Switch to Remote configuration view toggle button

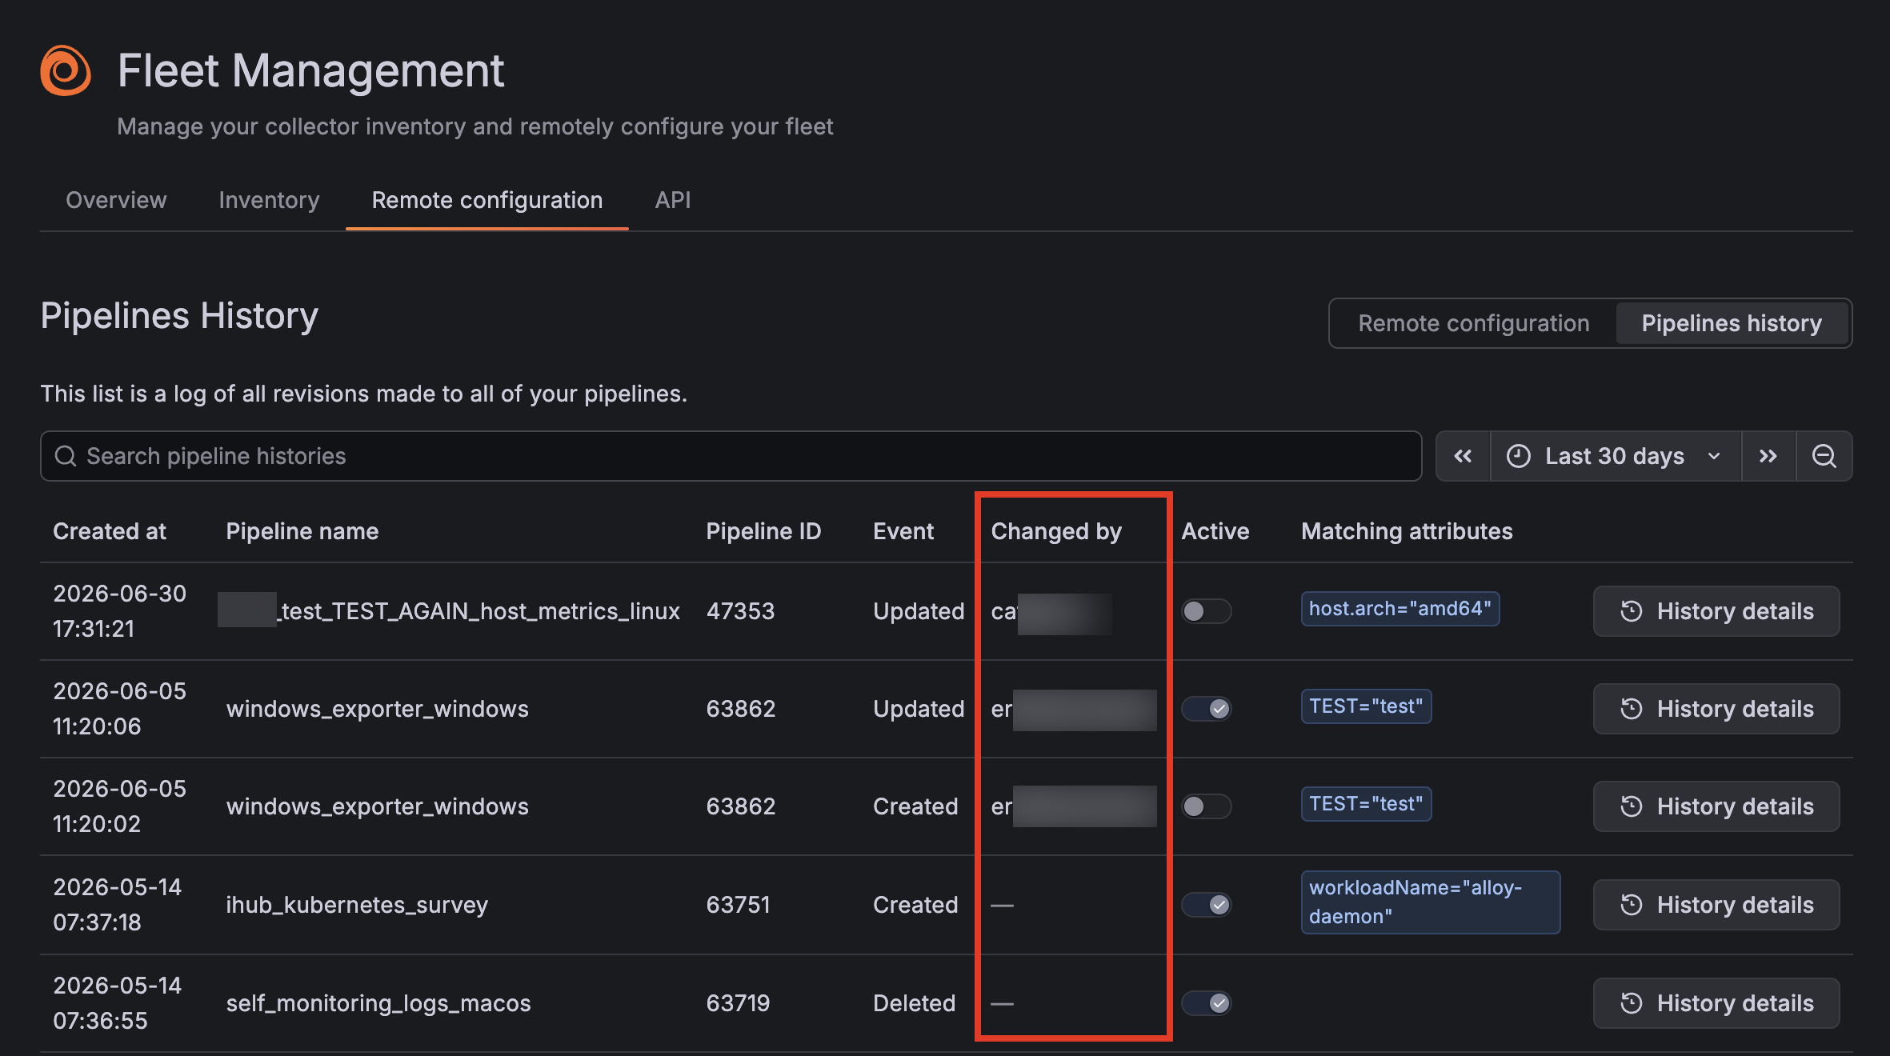[x=1474, y=323]
